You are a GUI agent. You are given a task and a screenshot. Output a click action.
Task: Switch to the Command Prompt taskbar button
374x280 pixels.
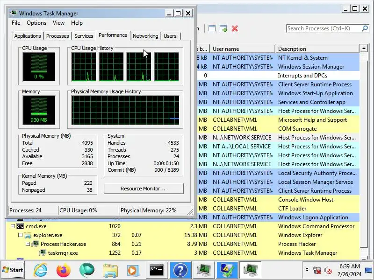click(157, 270)
